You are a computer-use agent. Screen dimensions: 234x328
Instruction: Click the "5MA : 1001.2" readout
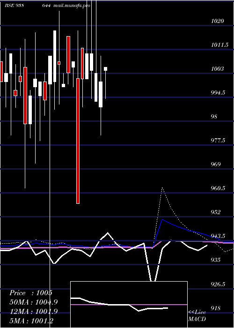pos(32,321)
